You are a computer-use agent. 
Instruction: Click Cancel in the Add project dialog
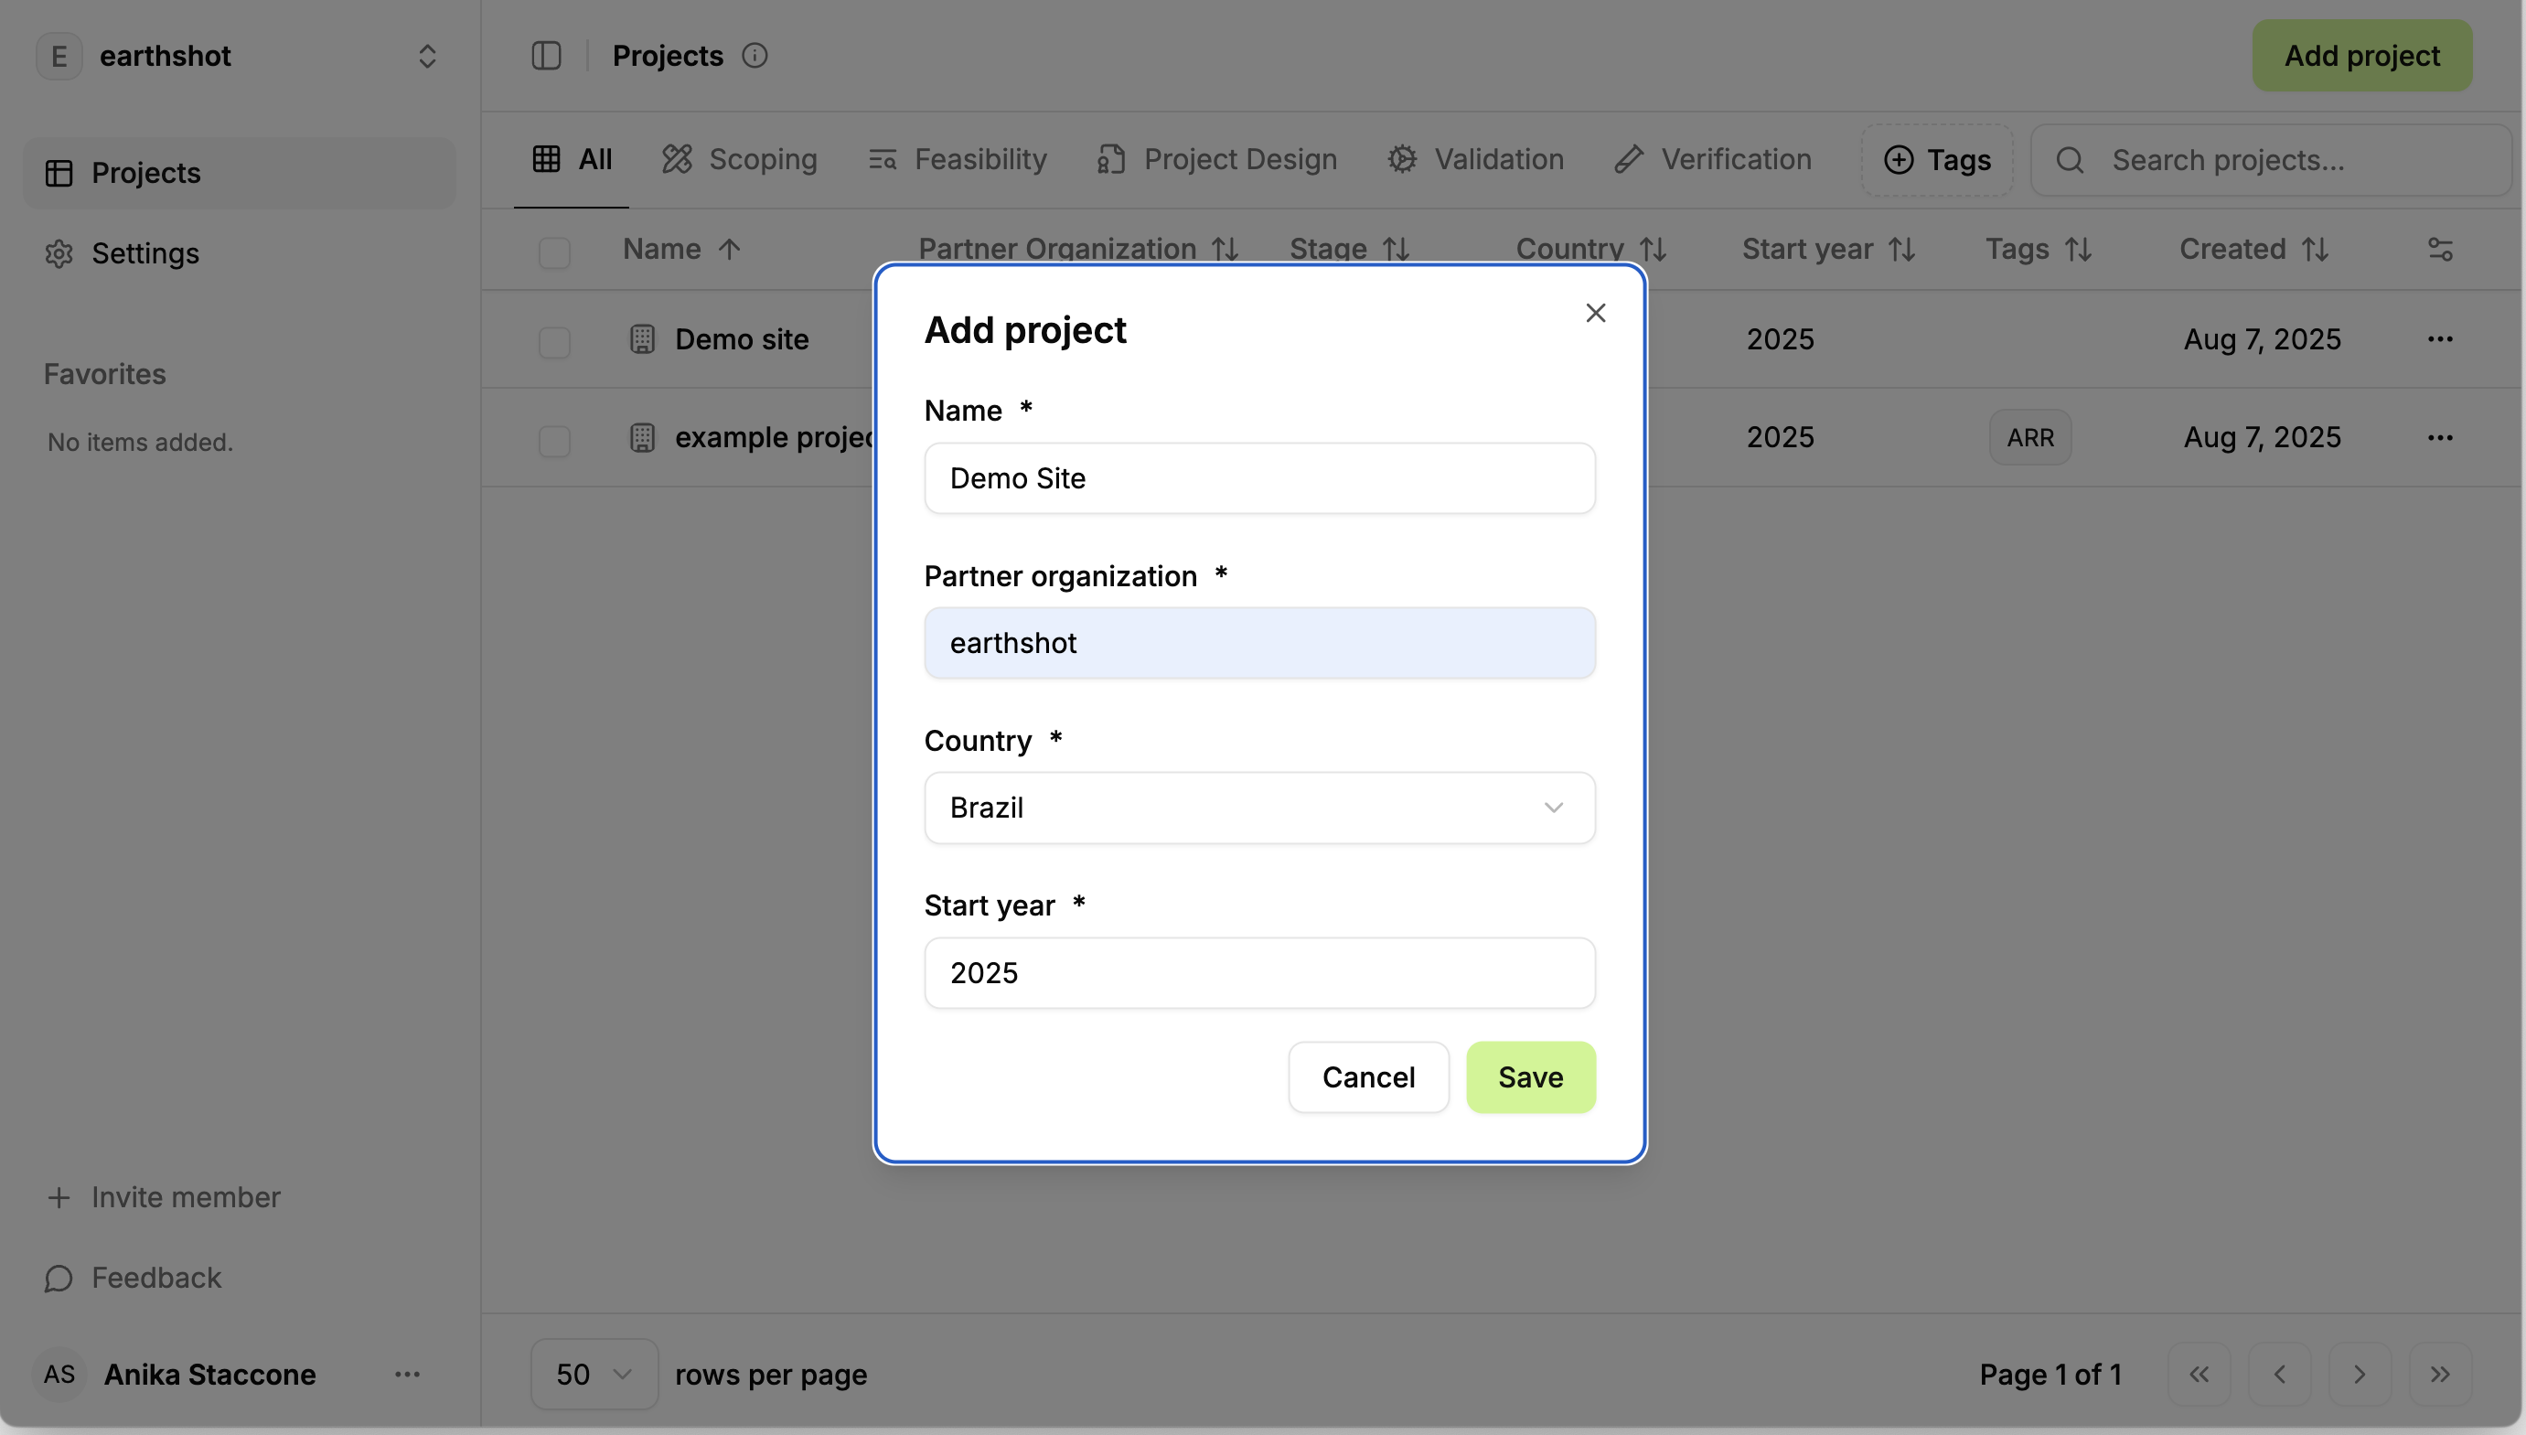pyautogui.click(x=1368, y=1077)
